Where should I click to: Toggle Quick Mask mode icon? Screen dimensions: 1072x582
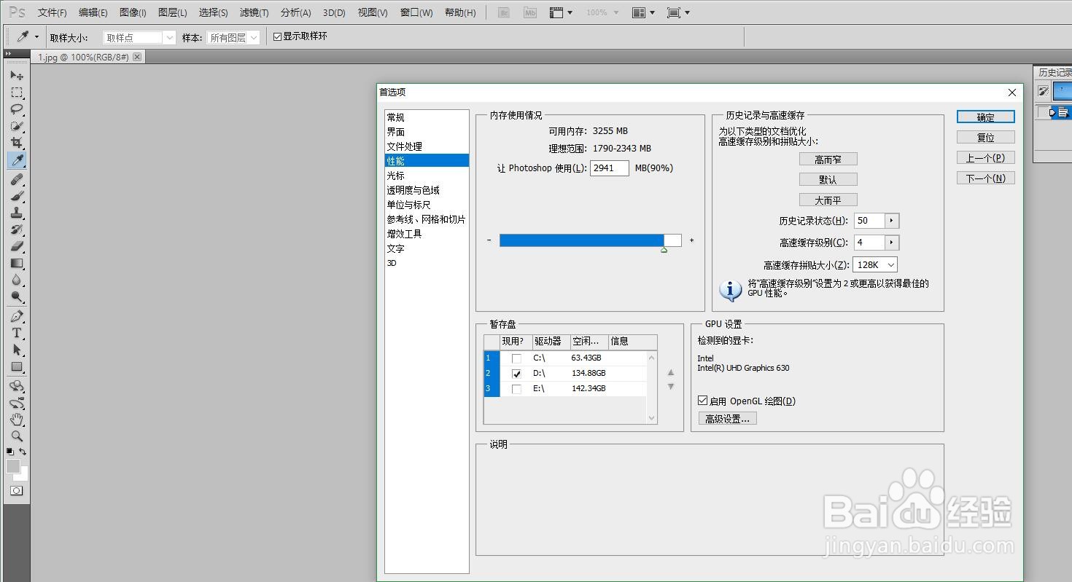16,491
